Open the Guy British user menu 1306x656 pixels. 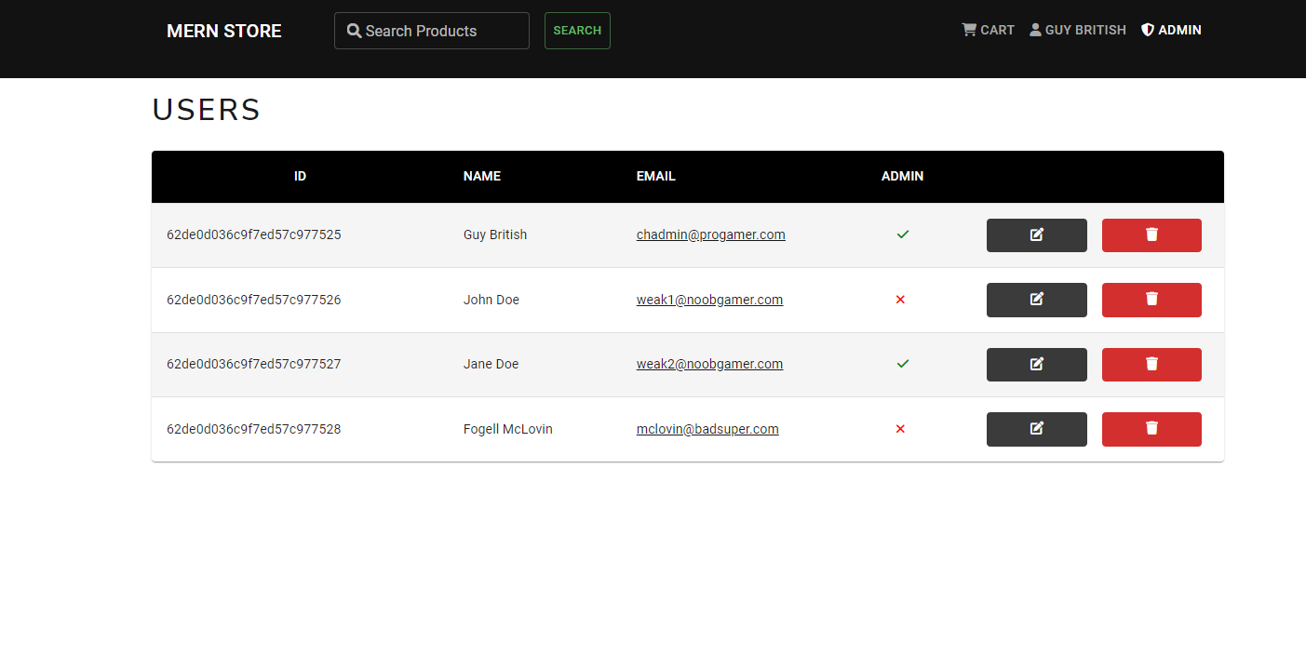tap(1078, 30)
